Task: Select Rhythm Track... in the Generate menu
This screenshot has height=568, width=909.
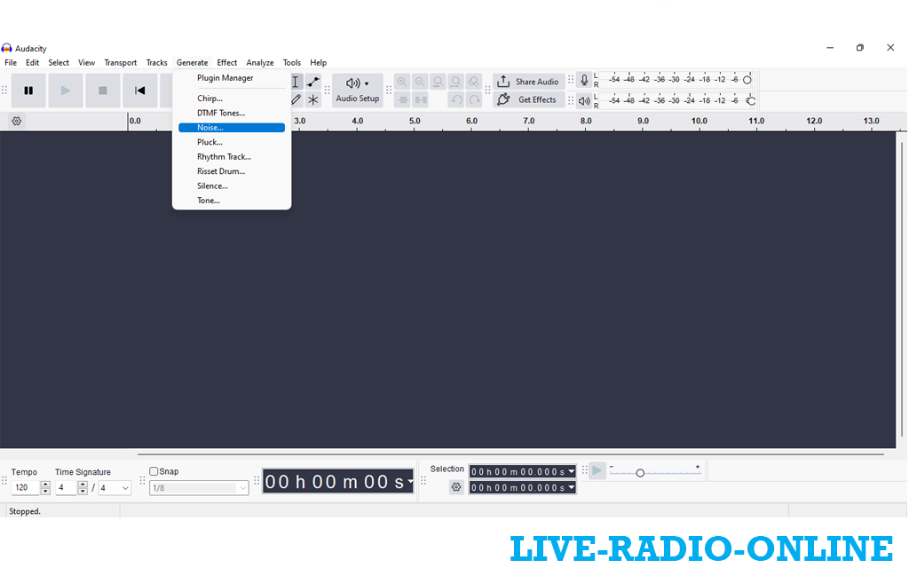Action: 224,157
